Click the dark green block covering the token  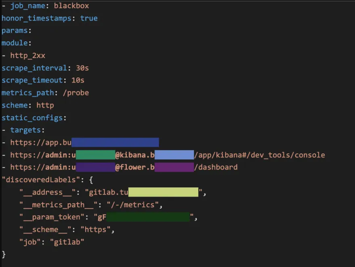[148, 217]
